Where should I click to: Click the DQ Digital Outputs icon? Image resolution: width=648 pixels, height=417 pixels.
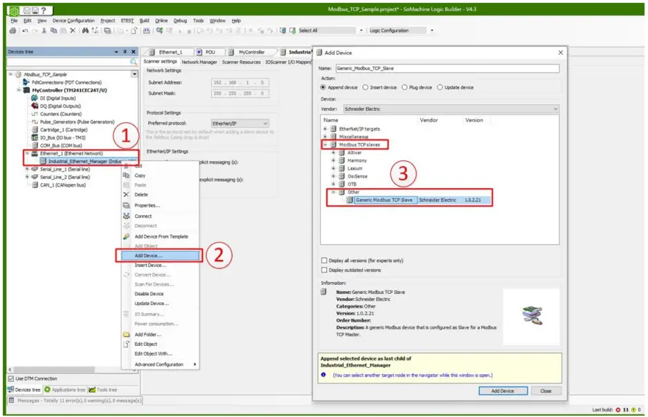click(35, 106)
